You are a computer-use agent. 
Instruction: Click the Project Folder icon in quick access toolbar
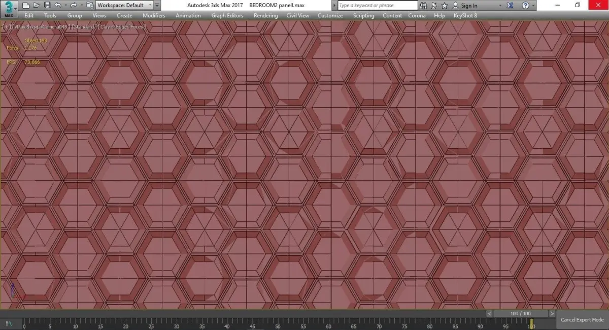pos(90,5)
